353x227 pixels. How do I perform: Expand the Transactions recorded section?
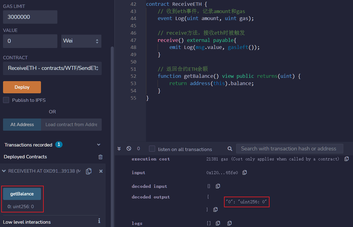click(98, 145)
